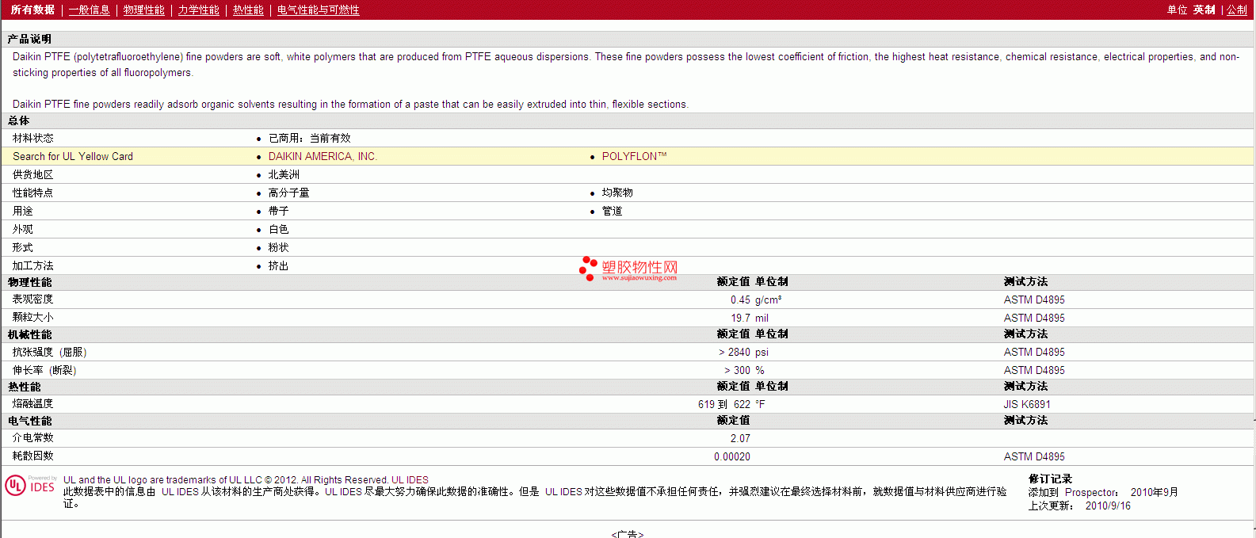This screenshot has height=538, width=1256.
Task: Click the 619 到 622 °F melting temperature
Action: [x=731, y=404]
